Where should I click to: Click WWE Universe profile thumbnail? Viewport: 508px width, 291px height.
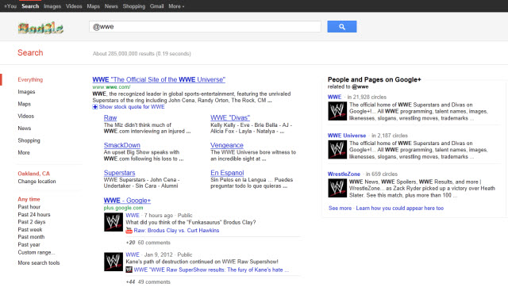[x=337, y=150]
